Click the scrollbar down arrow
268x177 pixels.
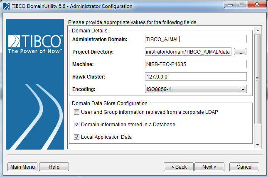[x=258, y=145]
